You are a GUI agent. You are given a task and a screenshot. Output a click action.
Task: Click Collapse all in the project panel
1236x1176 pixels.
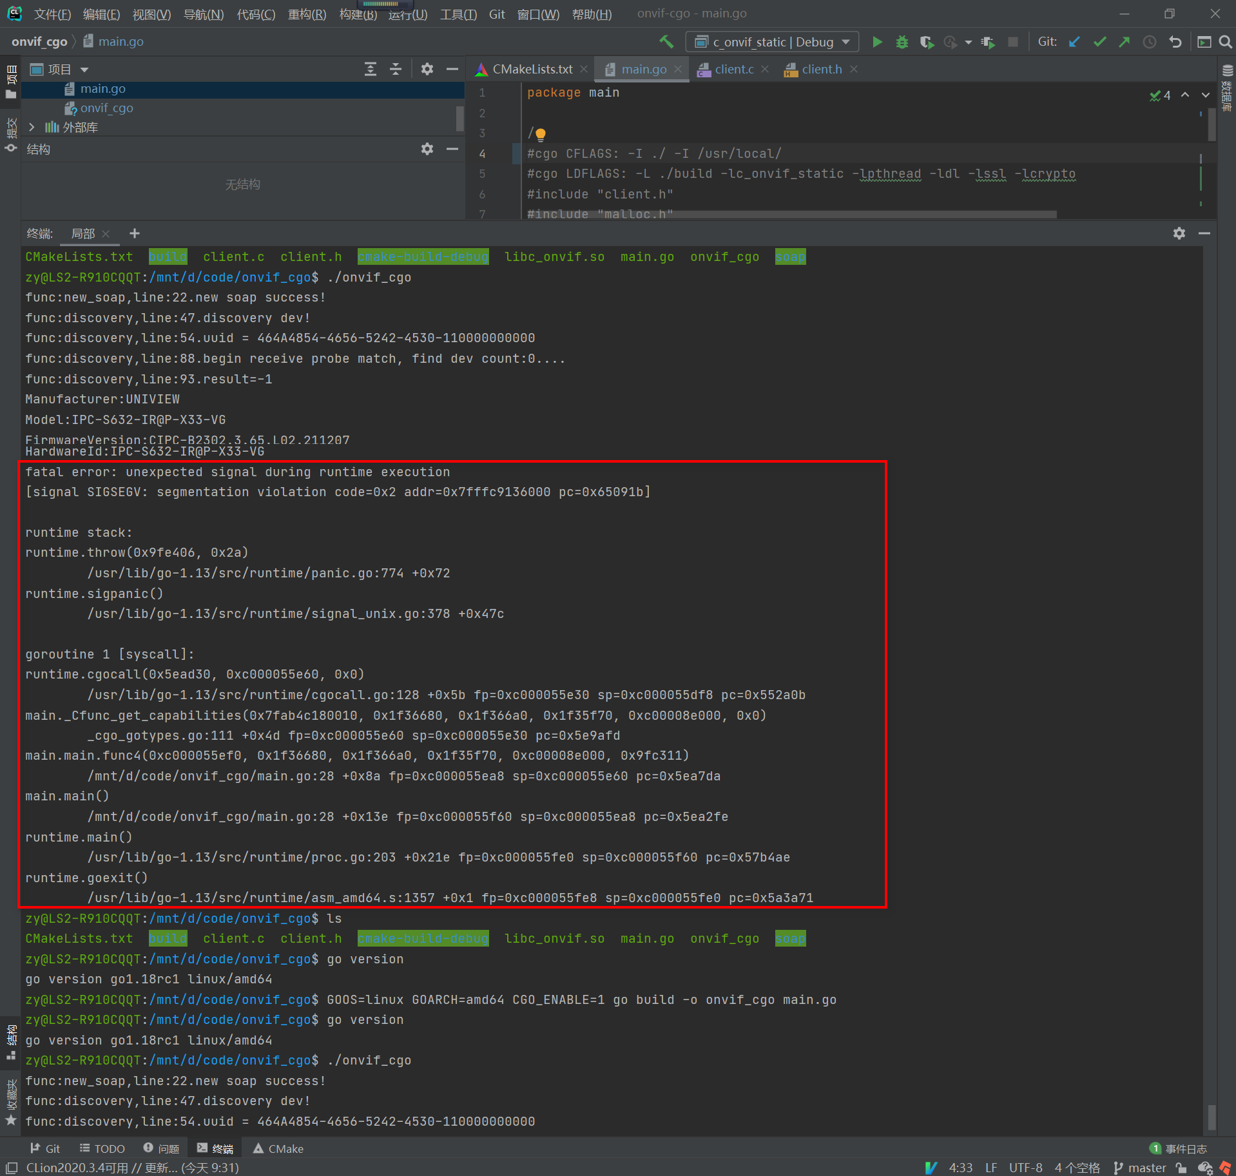click(x=396, y=69)
